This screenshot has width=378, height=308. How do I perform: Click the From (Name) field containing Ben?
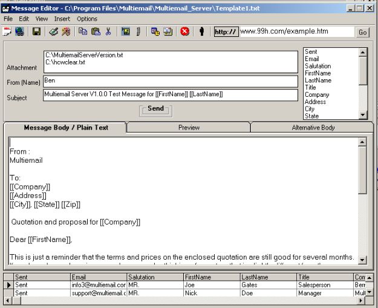pyautogui.click(x=171, y=81)
